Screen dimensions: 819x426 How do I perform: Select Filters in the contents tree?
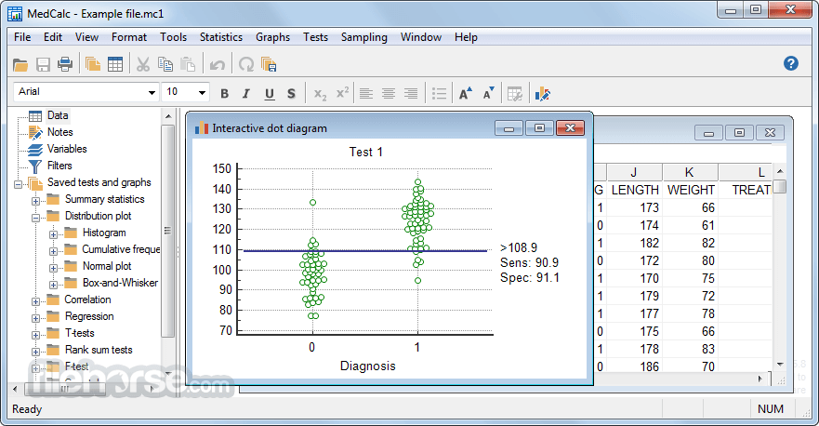[x=59, y=166]
